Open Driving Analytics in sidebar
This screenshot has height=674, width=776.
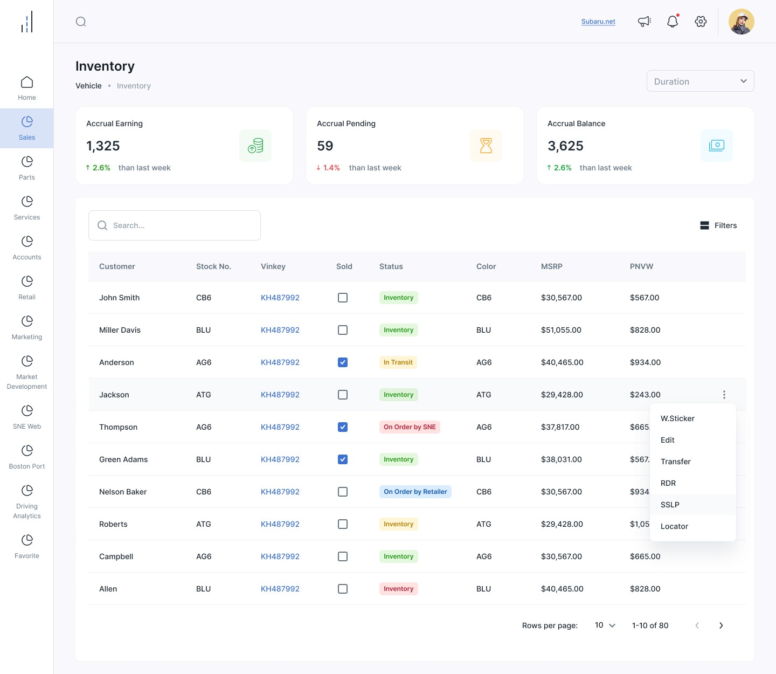(x=27, y=502)
